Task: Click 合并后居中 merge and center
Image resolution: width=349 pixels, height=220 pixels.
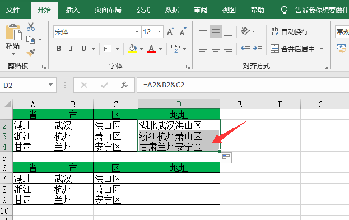Action: click(x=292, y=49)
